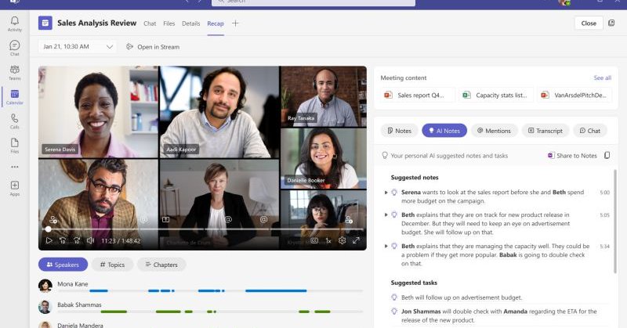This screenshot has height=328, width=627.
Task: Click Babak Shammas's speaker timeline bar
Action: point(210,312)
